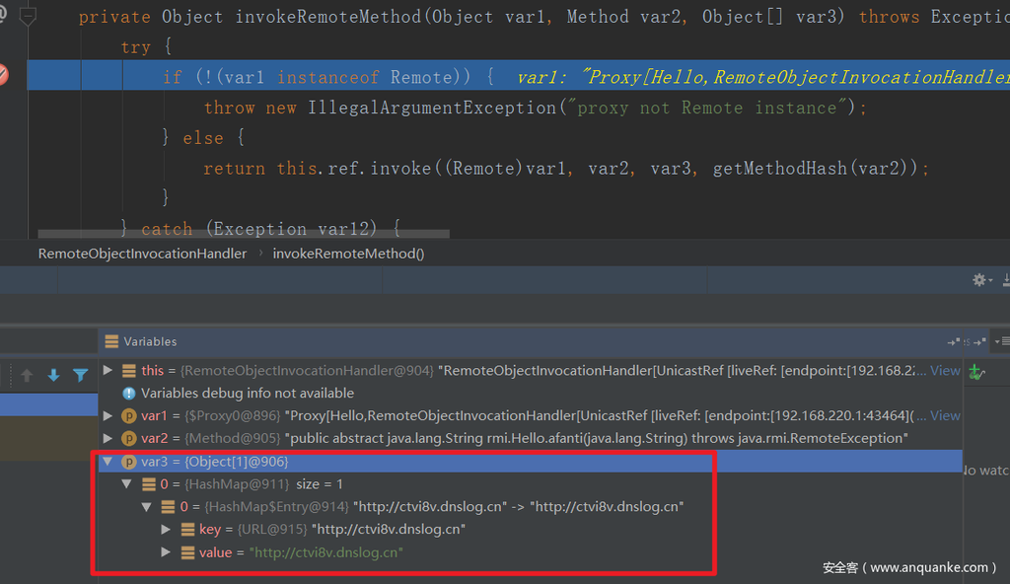Click the Variables panel header icon
This screenshot has width=1010, height=584.
pos(111,341)
